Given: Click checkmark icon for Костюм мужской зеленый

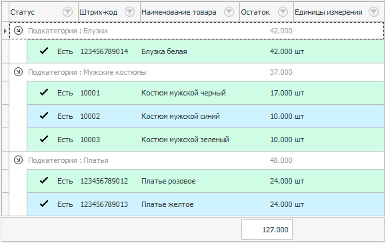Looking at the screenshot, I should click(x=44, y=139).
